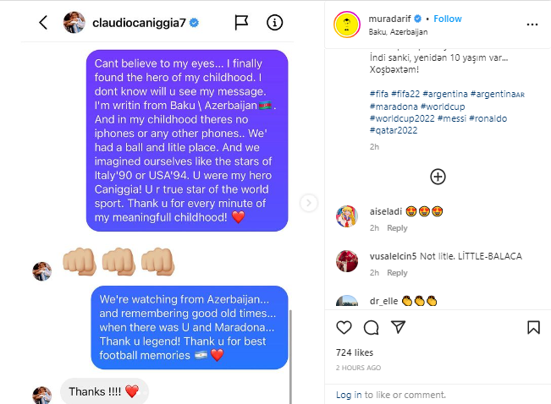
Task: Open the #qatar2022 hashtag
Action: [392, 131]
